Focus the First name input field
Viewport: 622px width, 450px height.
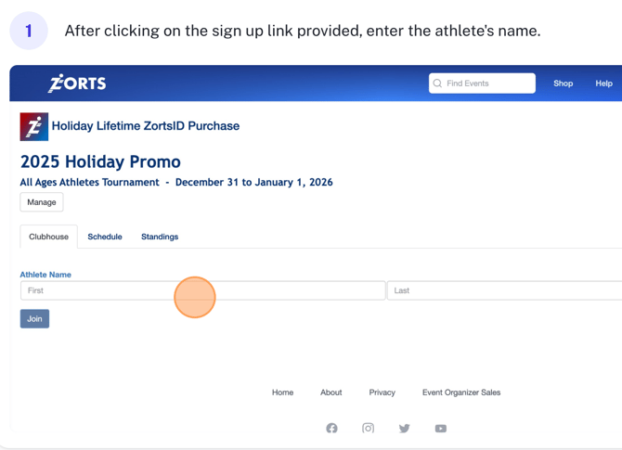[102, 290]
